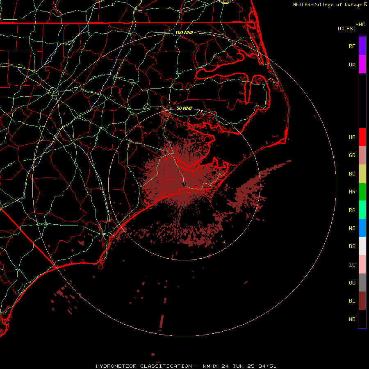The height and width of the screenshot is (369, 369).
Task: Click the HYDROMETEOR CLASSIFICATION KMHX timestamp caption
Action: 186,366
